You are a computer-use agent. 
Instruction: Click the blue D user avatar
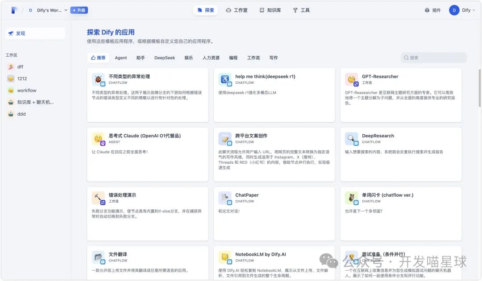(454, 10)
